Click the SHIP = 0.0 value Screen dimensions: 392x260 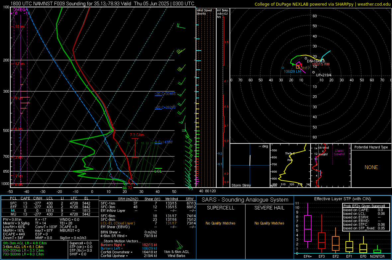point(78,254)
